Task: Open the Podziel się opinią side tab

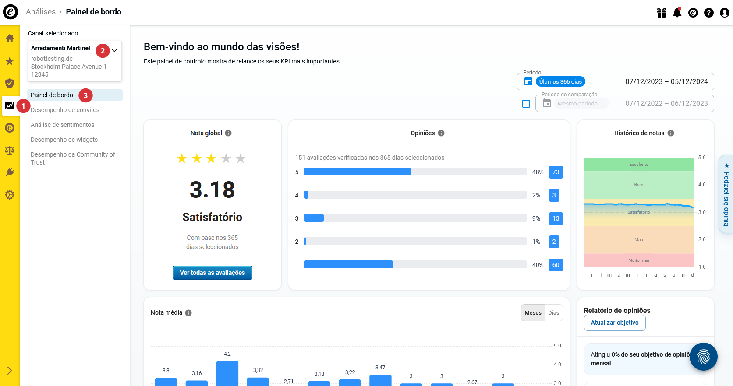Action: tap(726, 194)
